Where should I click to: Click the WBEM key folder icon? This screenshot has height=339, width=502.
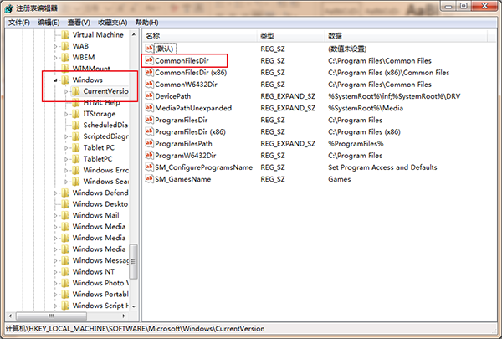pyautogui.click(x=64, y=58)
